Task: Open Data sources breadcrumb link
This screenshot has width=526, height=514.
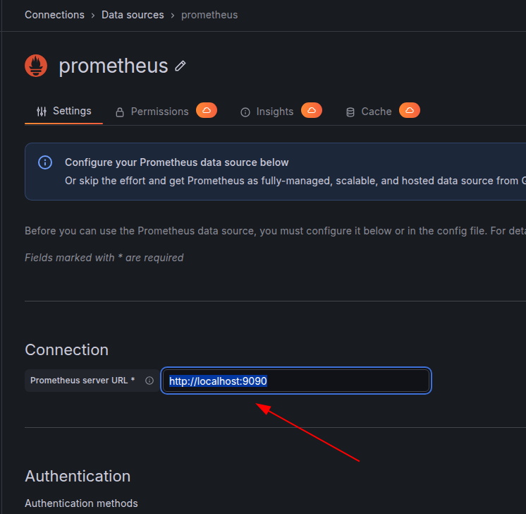Action: [x=133, y=15]
